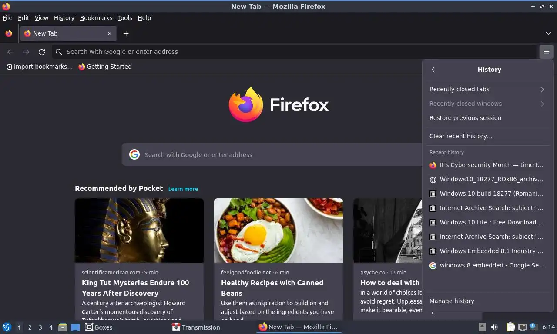Expand Recently closed tabs submenu
The width and height of the screenshot is (557, 334).
point(487,89)
